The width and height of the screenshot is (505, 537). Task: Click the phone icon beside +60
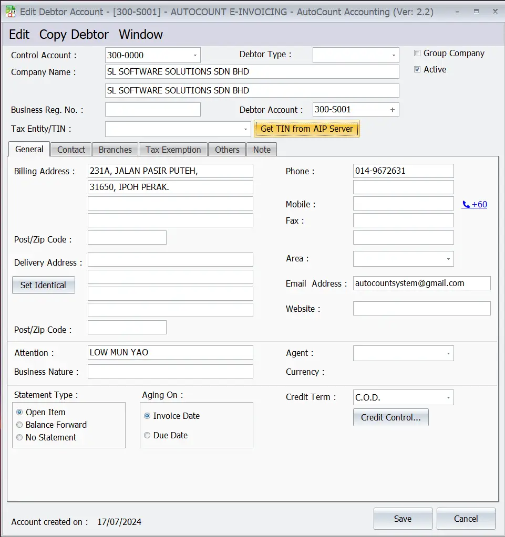click(466, 204)
